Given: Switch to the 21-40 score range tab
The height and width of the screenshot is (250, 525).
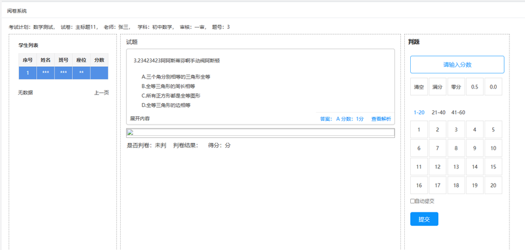Looking at the screenshot, I should (438, 112).
